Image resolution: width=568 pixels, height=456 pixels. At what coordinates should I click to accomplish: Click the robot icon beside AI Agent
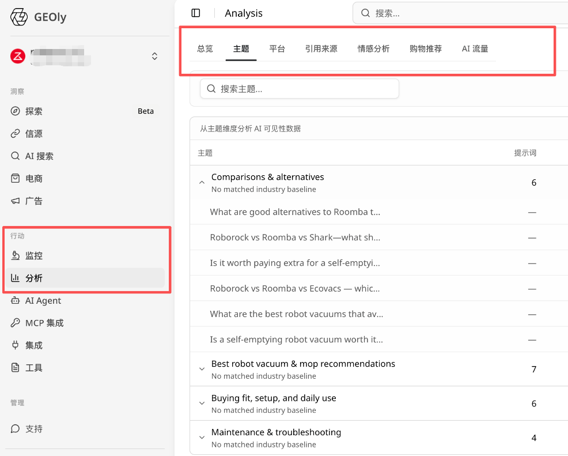(15, 300)
